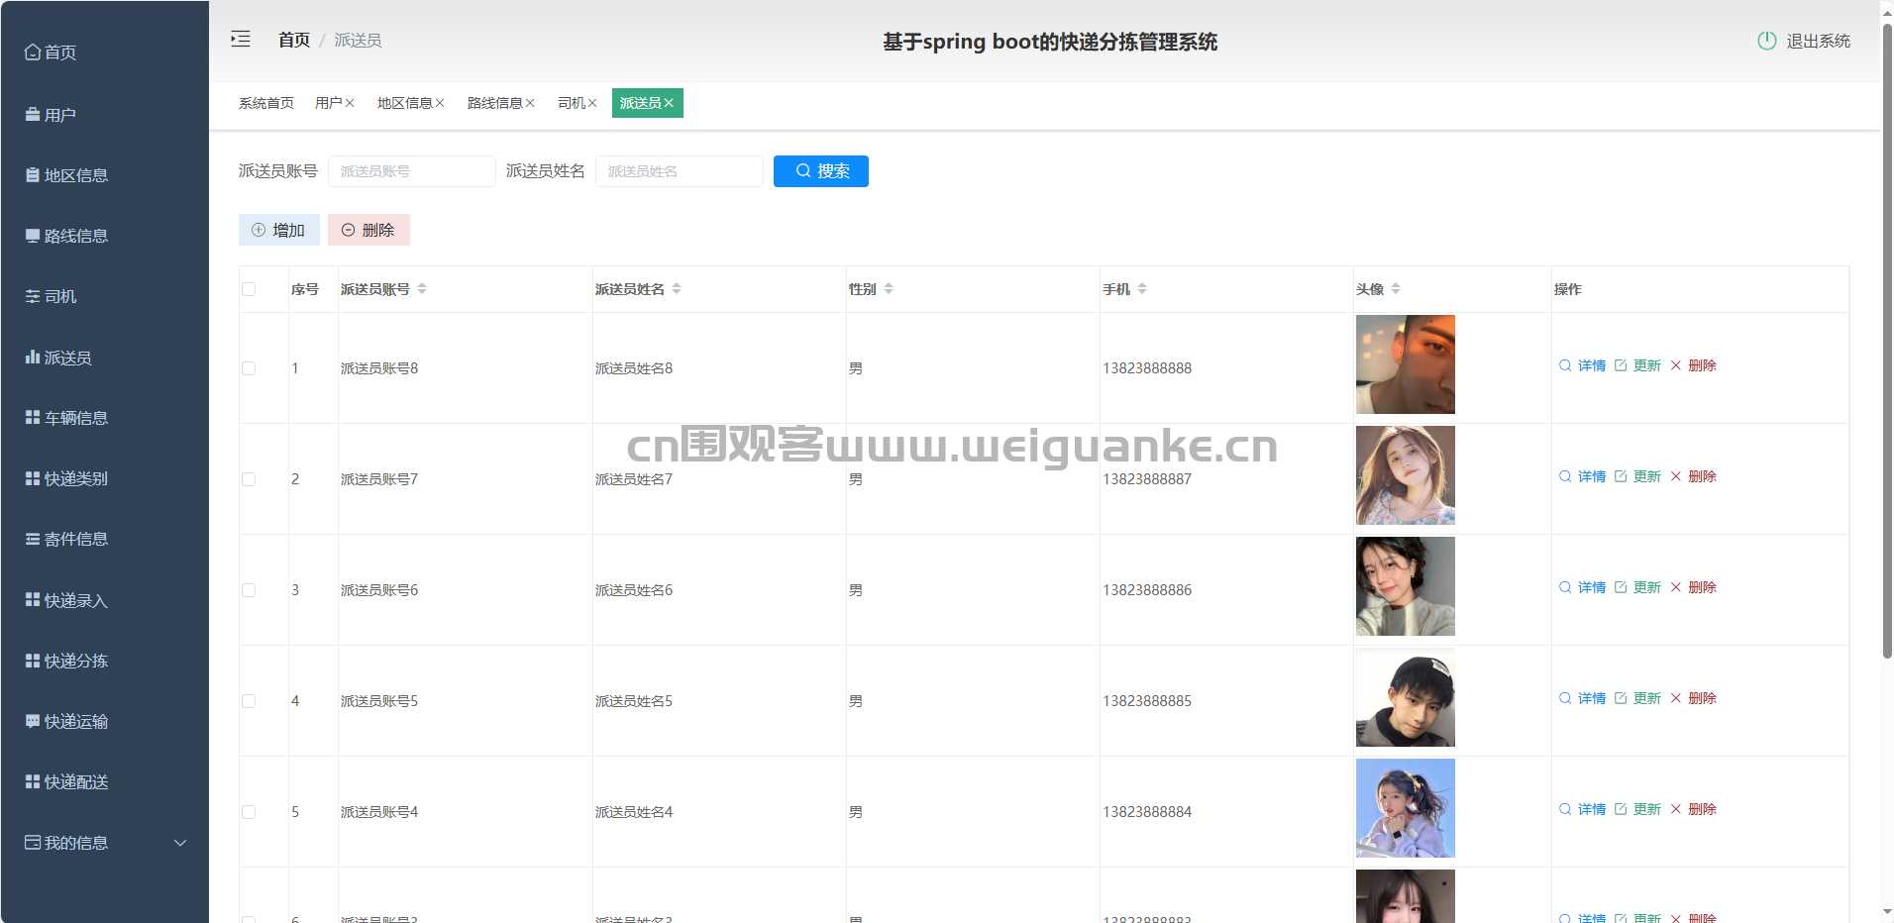This screenshot has width=1894, height=923.
Task: Click the power icon to log out
Action: pyautogui.click(x=1766, y=41)
